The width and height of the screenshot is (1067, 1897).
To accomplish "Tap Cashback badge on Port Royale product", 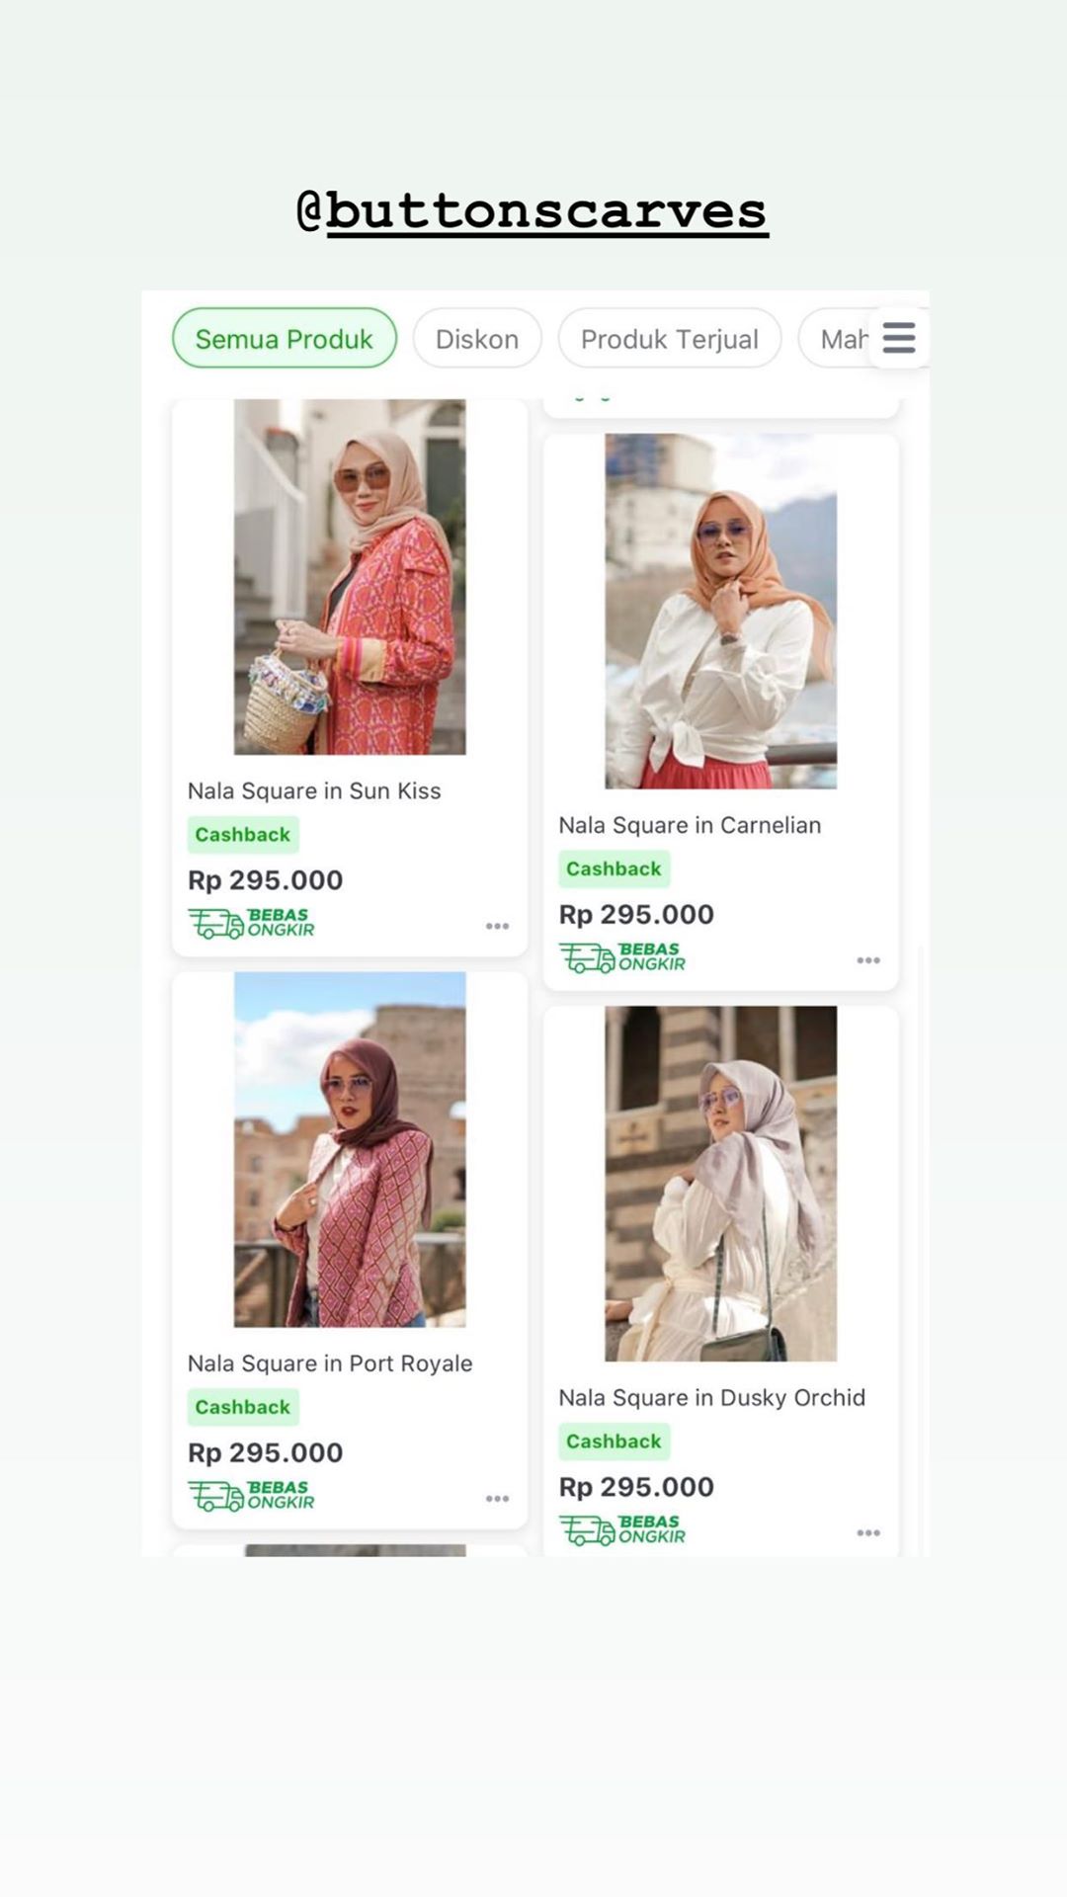I will click(x=243, y=1407).
